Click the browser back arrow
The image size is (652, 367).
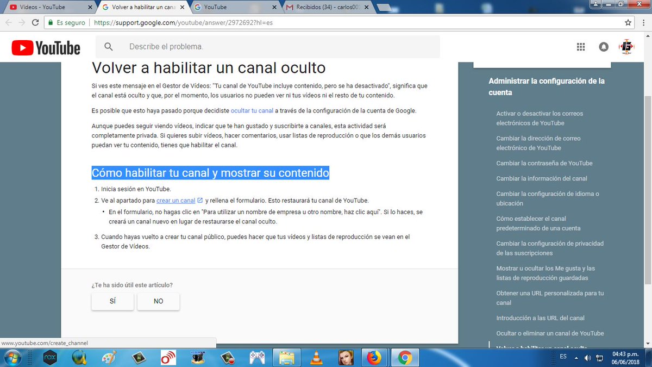pos(8,23)
